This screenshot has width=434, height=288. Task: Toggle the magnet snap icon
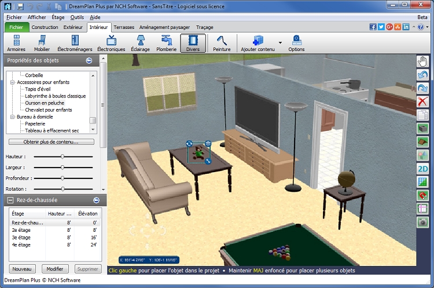[422, 196]
